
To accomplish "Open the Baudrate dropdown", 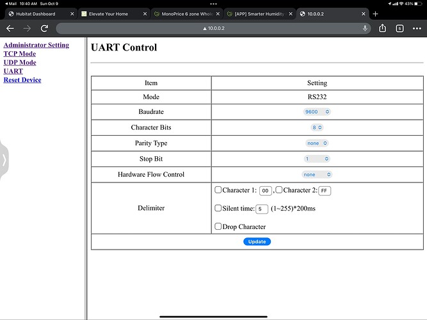I will click(317, 111).
